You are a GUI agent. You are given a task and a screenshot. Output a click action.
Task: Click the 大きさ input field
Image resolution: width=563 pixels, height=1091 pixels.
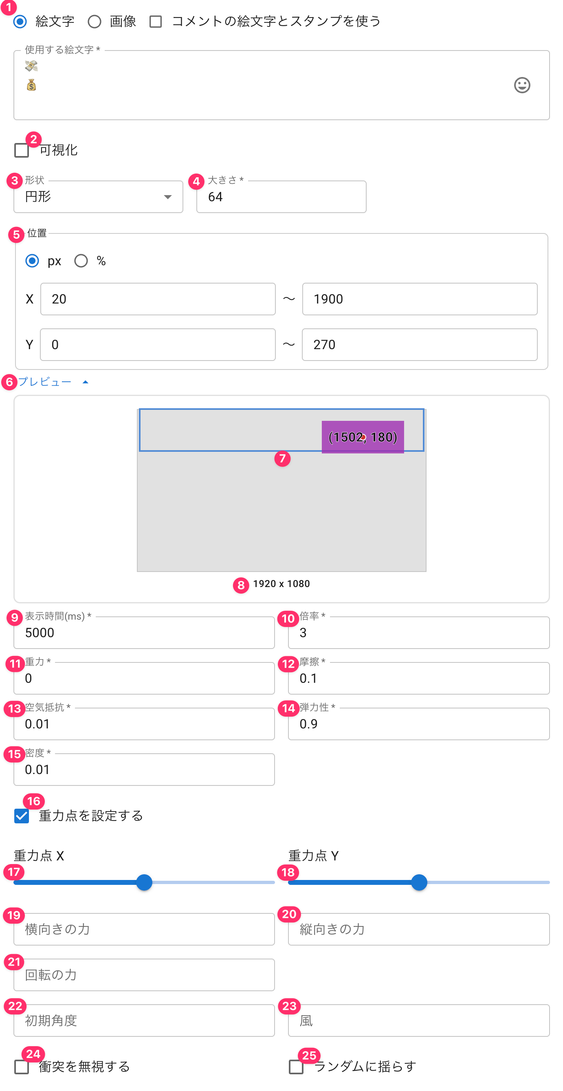coord(281,196)
